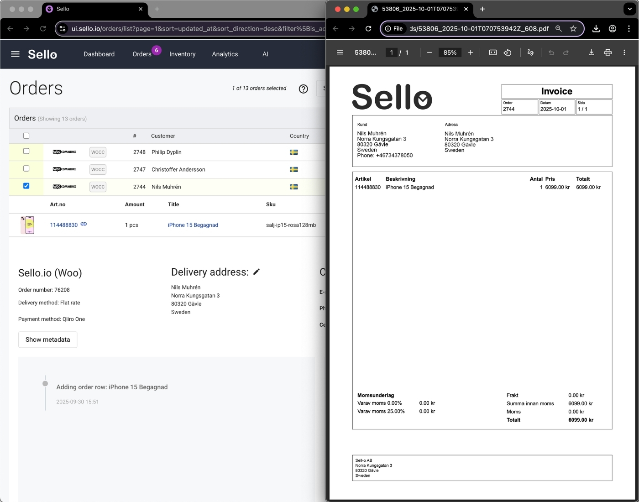Open the help question mark icon

pyautogui.click(x=304, y=89)
